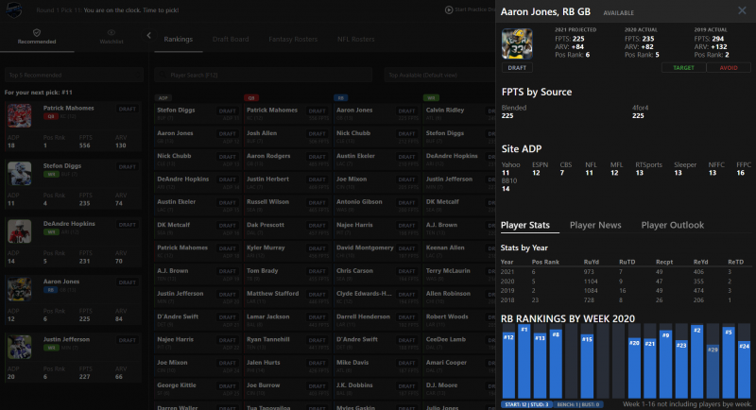Image resolution: width=756 pixels, height=410 pixels.
Task: Switch to the Player News tab
Action: click(595, 225)
